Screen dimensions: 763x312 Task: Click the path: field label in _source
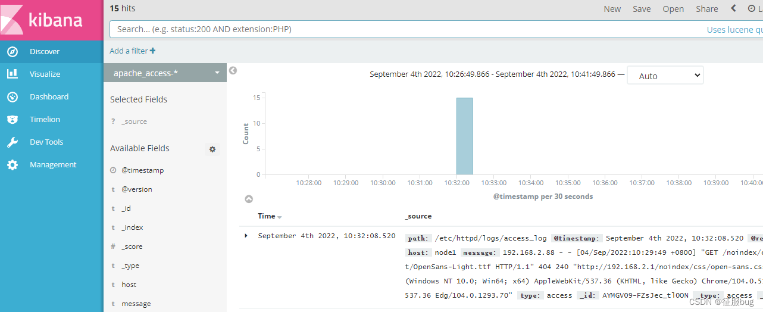click(418, 238)
